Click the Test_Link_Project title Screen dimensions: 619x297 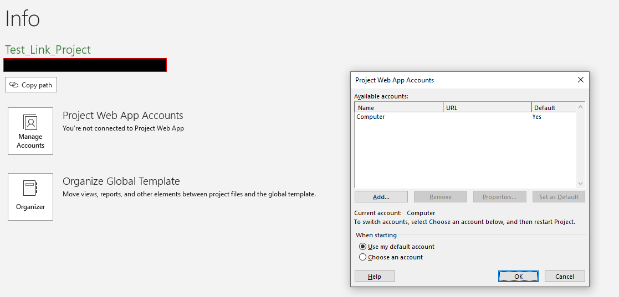[x=48, y=50]
